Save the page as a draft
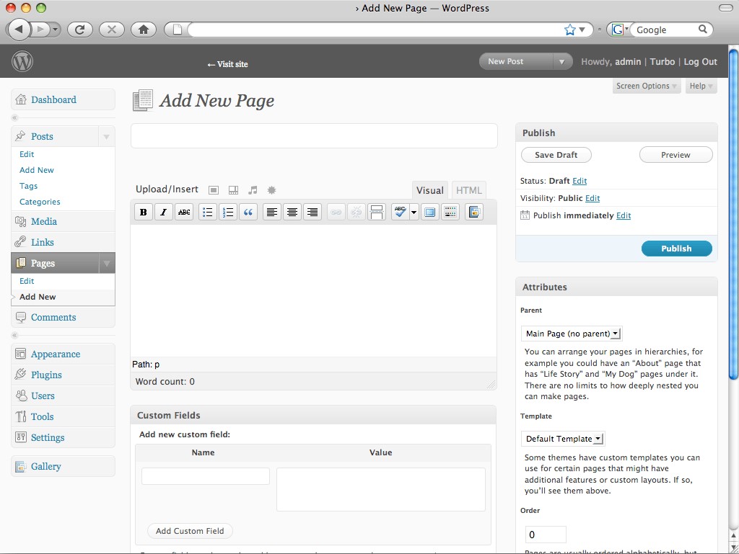Image resolution: width=739 pixels, height=554 pixels. (x=556, y=155)
